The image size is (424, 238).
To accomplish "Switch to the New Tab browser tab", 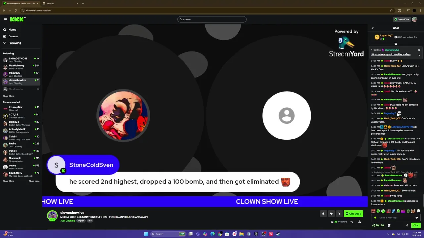I will (61, 3).
